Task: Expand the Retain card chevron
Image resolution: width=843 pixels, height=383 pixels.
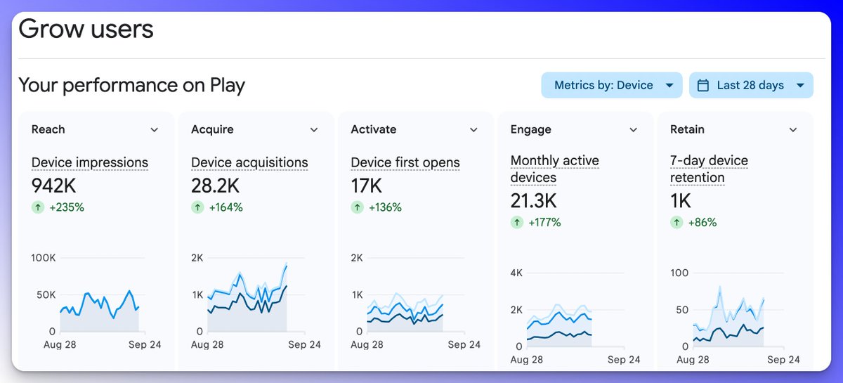Action: pyautogui.click(x=793, y=130)
